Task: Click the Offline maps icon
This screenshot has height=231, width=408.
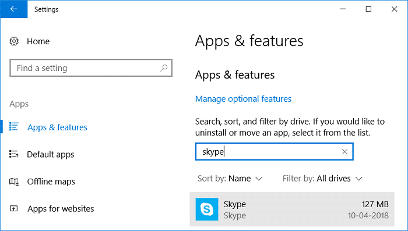Action: tap(14, 182)
